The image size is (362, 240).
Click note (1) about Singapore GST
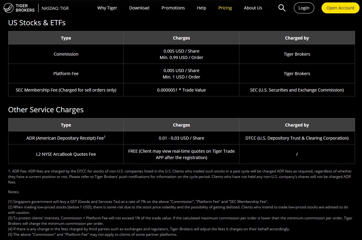138,201
